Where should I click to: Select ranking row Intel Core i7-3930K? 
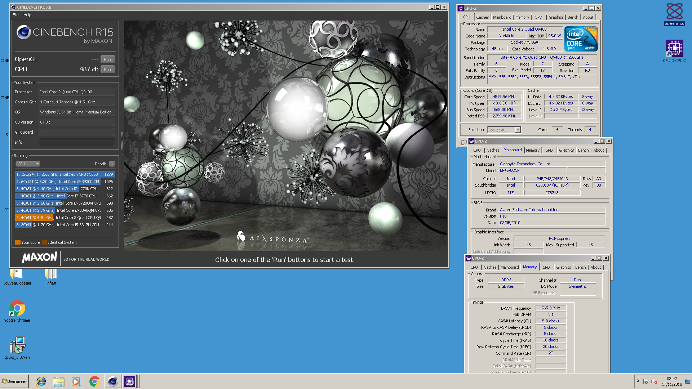point(65,182)
